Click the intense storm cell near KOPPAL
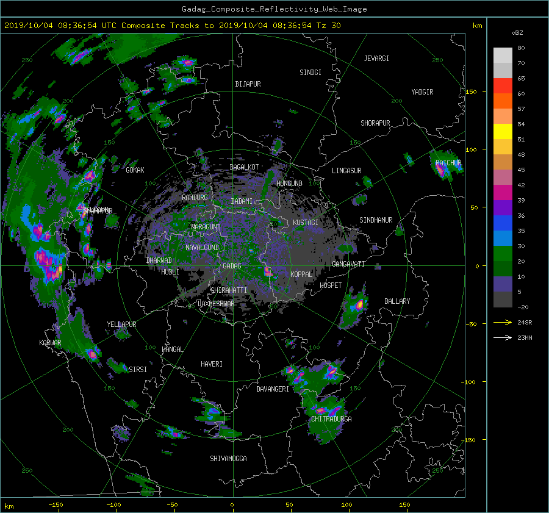Screen dimensions: 549x513 pyautogui.click(x=268, y=271)
